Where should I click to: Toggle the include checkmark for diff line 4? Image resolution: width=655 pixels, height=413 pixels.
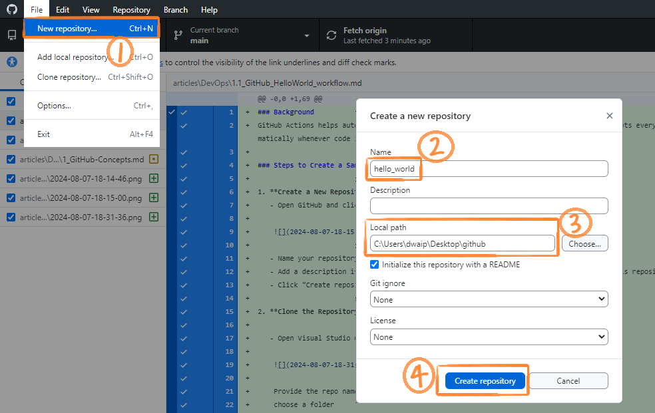pos(183,166)
